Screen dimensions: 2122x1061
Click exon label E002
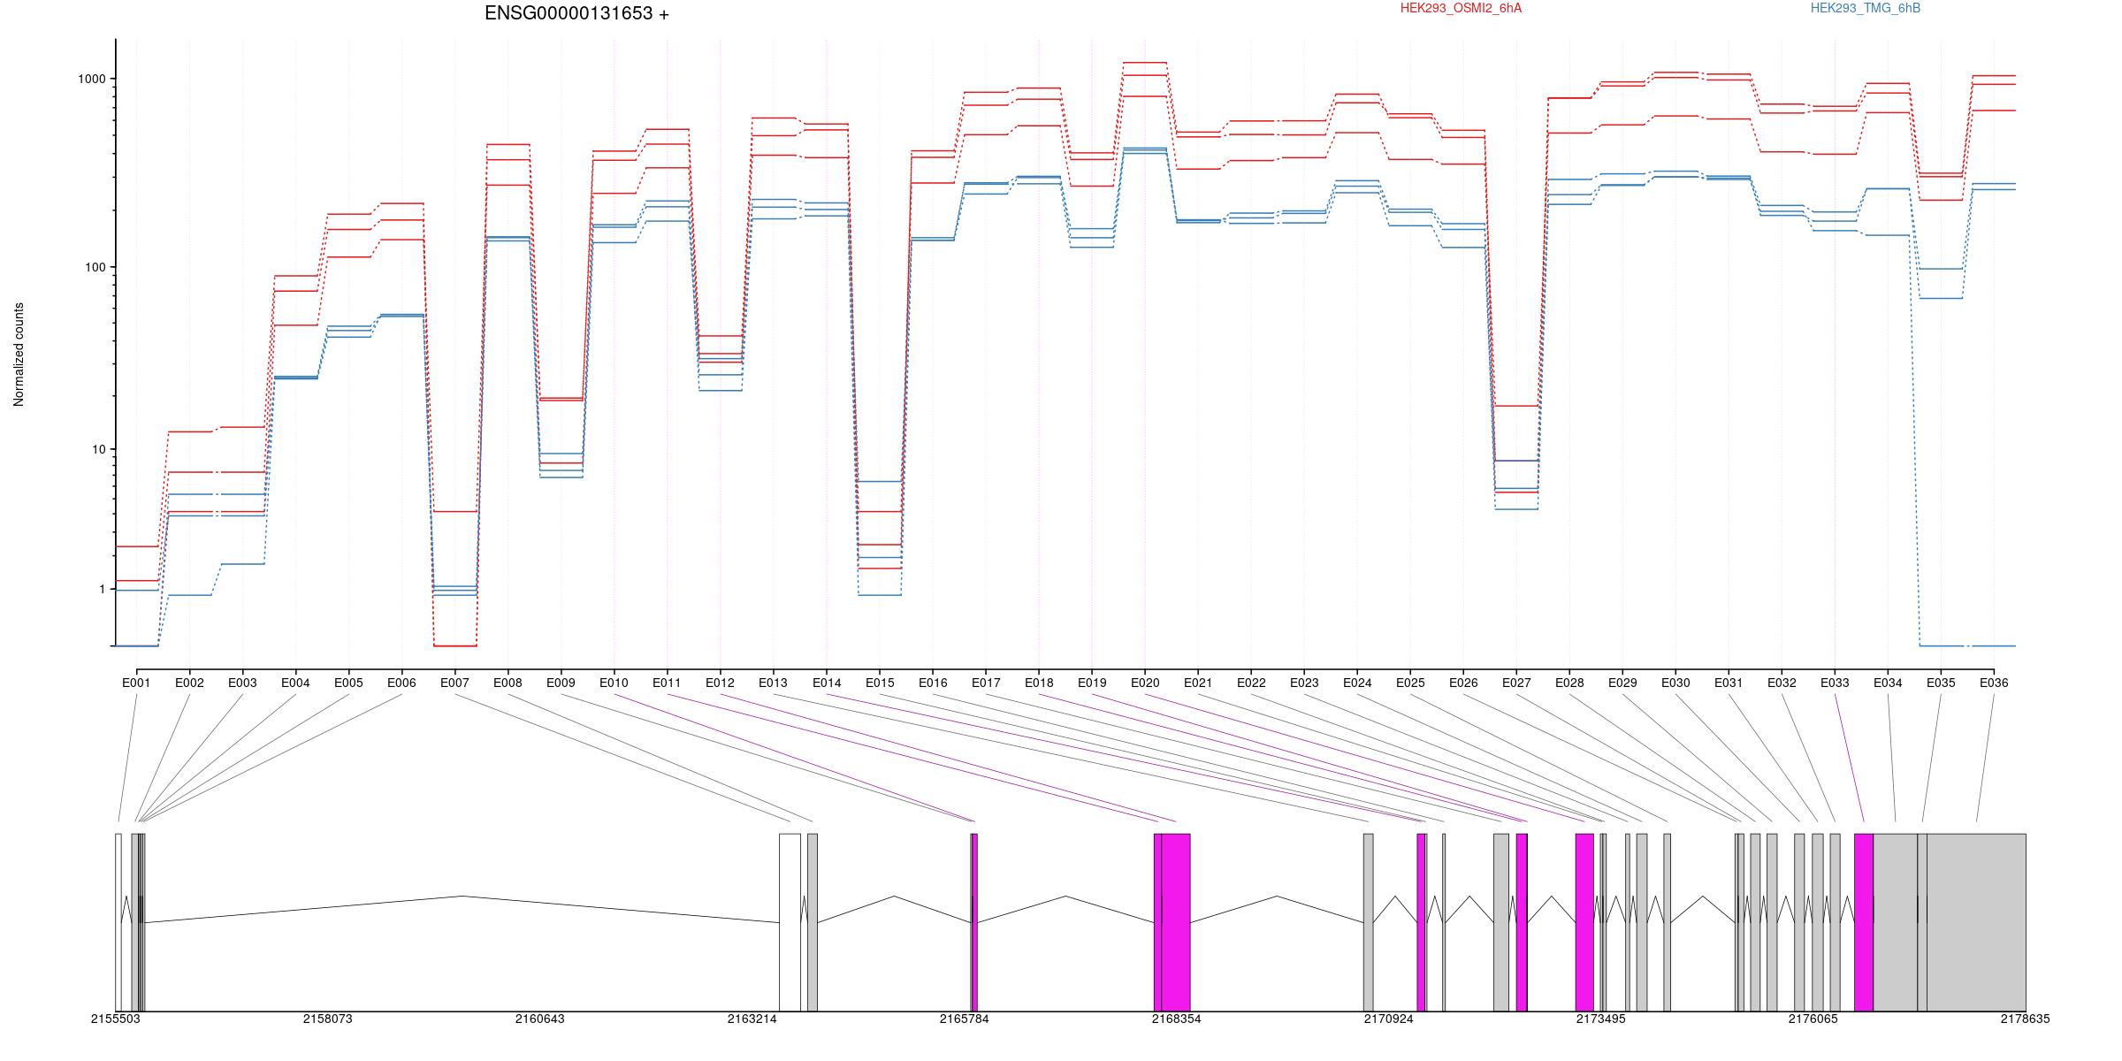click(189, 683)
